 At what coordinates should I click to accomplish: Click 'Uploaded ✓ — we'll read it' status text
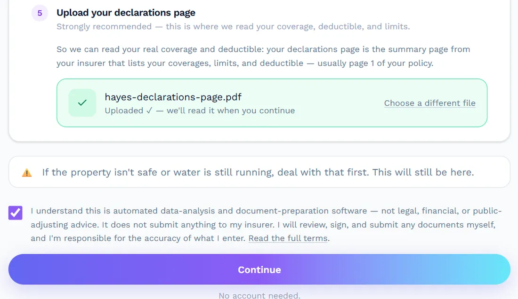coord(200,110)
